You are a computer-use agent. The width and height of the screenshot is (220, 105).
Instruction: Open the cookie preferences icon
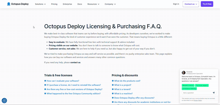(4, 101)
